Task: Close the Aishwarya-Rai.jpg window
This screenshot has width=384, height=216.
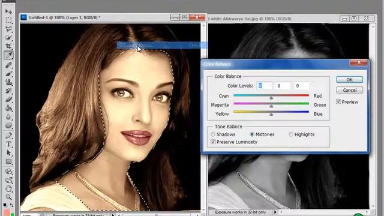Action: [x=367, y=19]
